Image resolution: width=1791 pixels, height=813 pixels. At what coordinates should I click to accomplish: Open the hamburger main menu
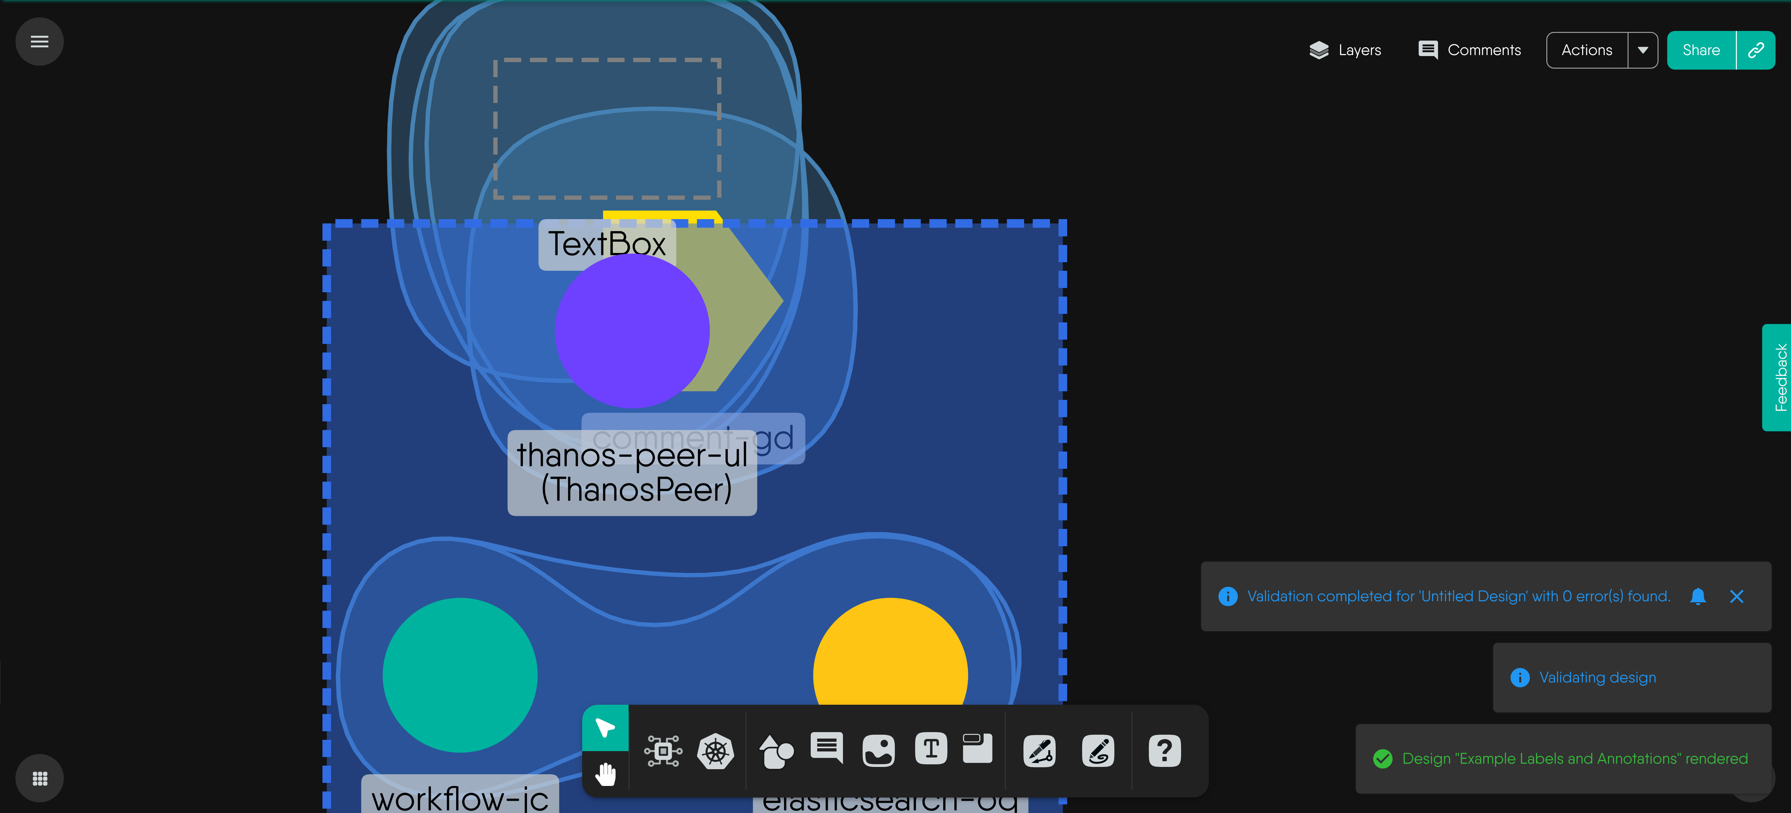tap(40, 42)
